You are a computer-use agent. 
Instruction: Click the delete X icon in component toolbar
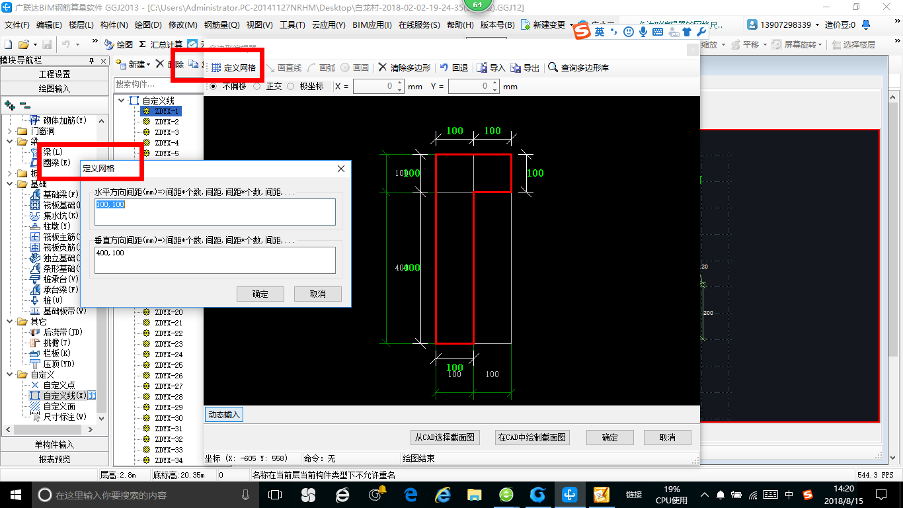tap(159, 64)
